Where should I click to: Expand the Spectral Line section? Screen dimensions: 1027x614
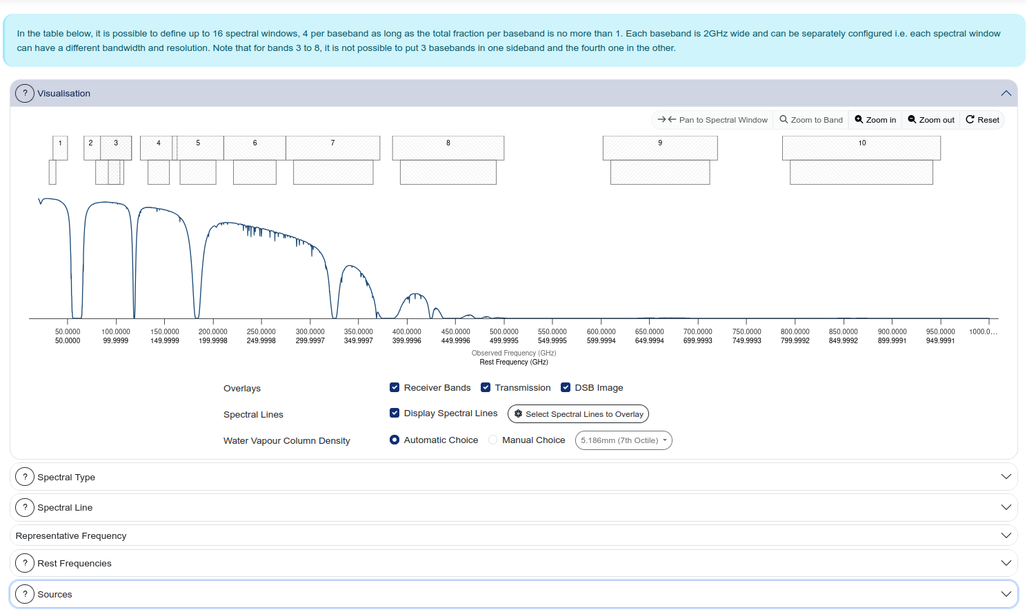(1006, 507)
